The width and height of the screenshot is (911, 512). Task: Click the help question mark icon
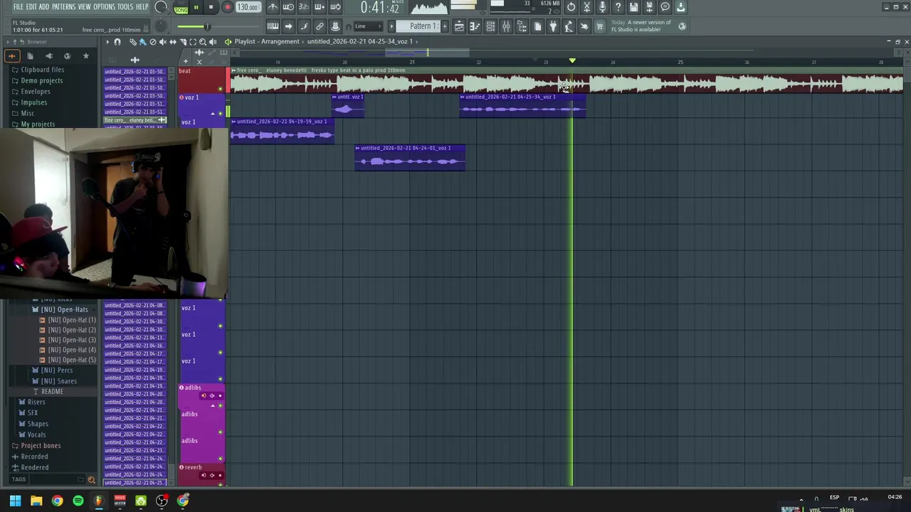(618, 7)
